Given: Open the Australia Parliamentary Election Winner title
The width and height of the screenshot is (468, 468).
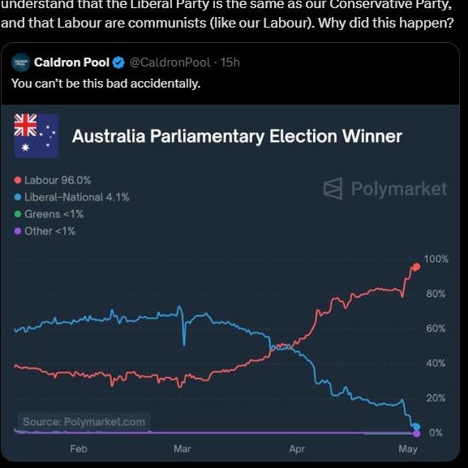Looking at the screenshot, I should pos(237,136).
